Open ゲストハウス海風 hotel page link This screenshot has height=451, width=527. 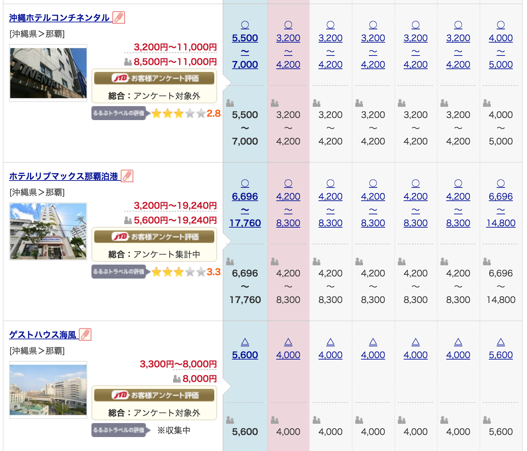(x=43, y=335)
